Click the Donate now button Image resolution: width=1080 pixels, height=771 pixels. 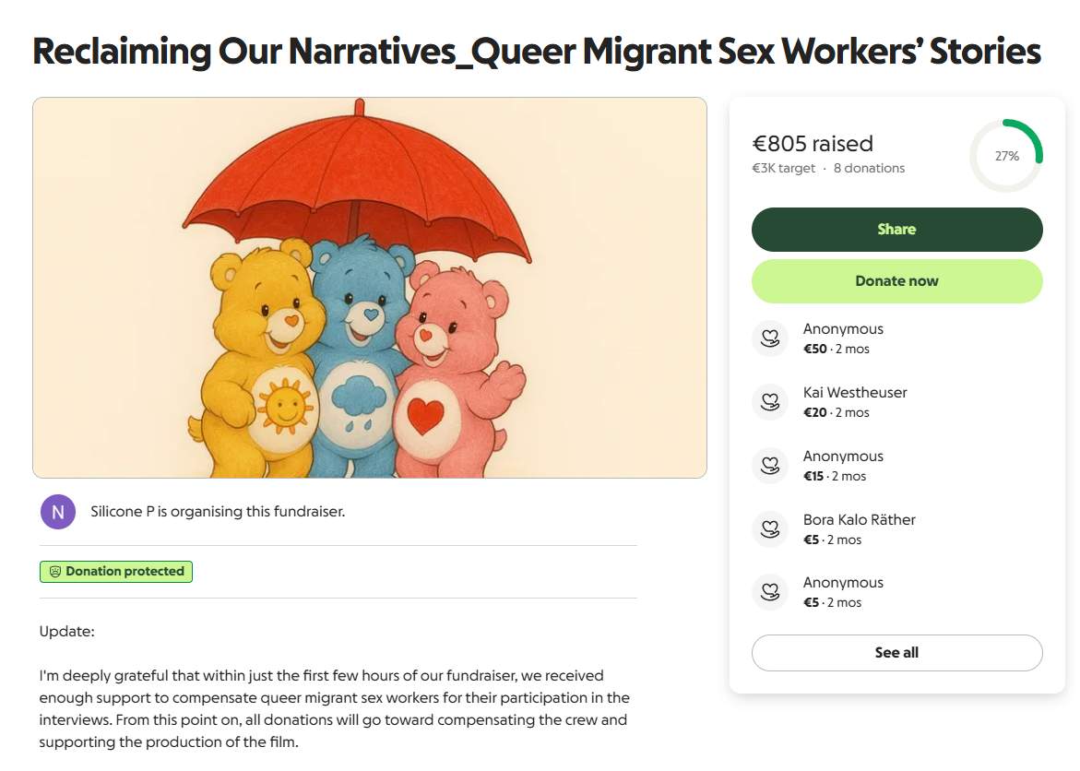[x=896, y=281]
